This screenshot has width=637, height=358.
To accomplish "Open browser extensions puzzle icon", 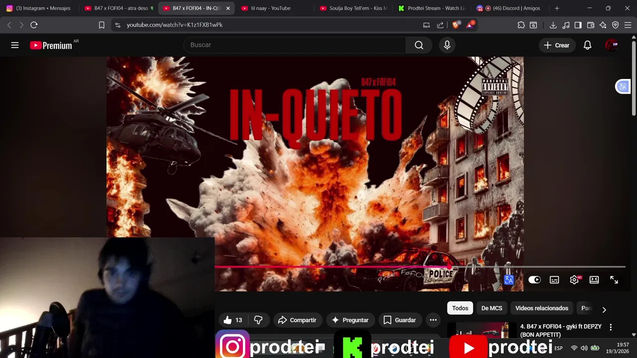I will pos(521,25).
